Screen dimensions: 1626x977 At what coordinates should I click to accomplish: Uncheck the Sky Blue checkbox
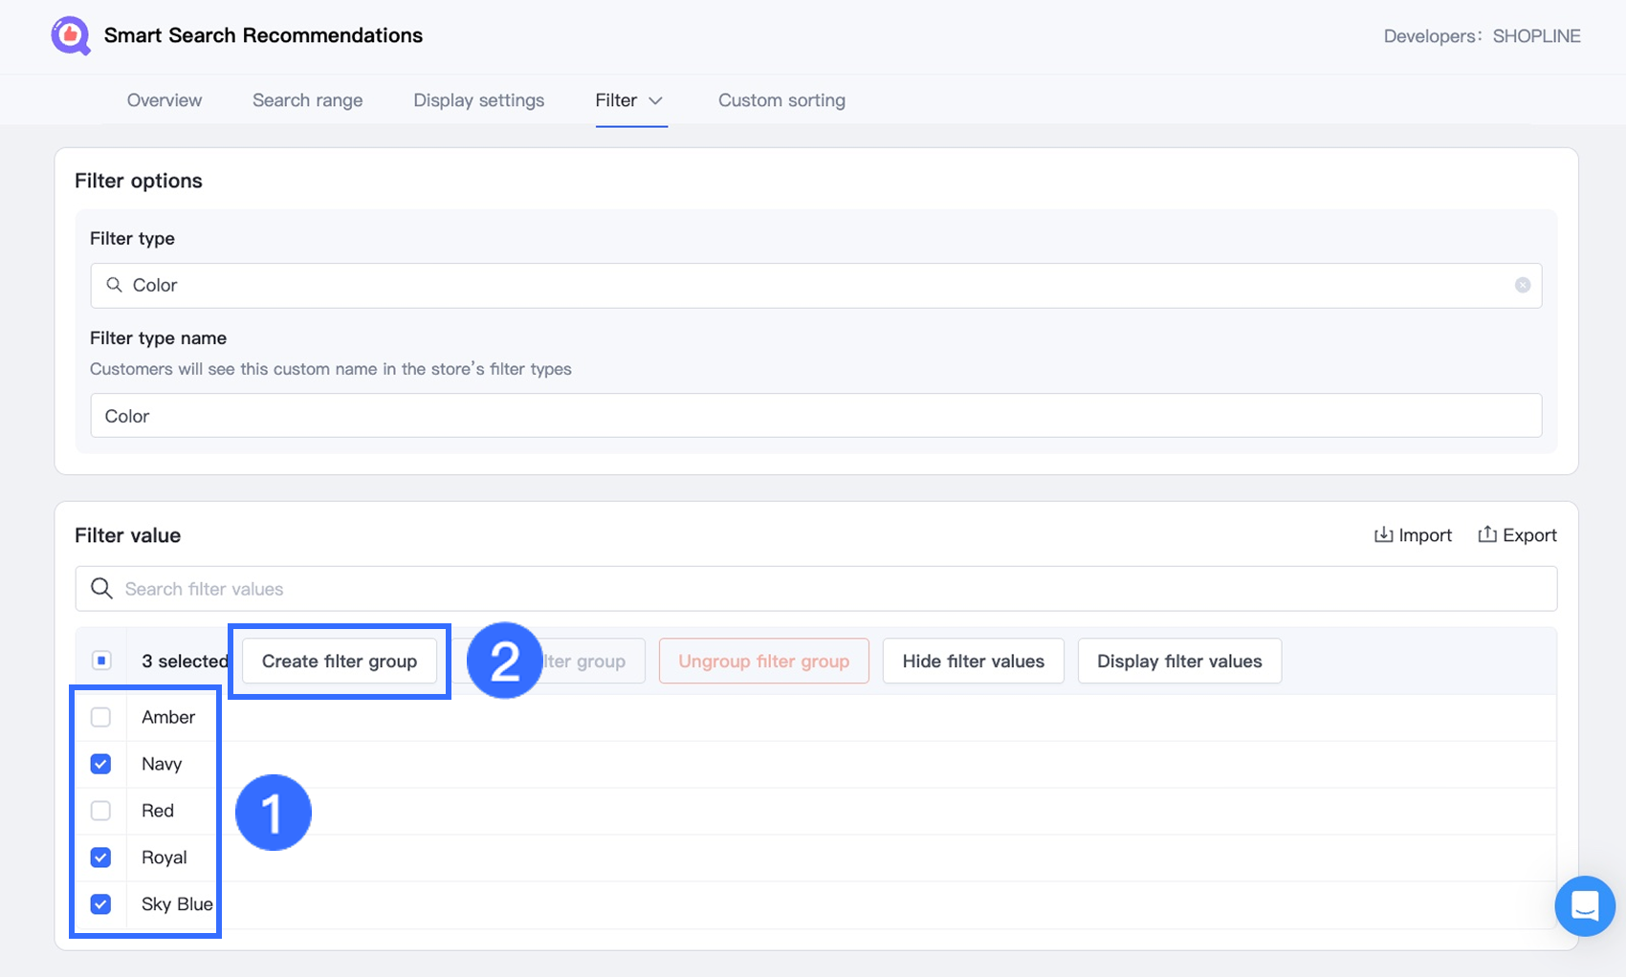point(100,904)
